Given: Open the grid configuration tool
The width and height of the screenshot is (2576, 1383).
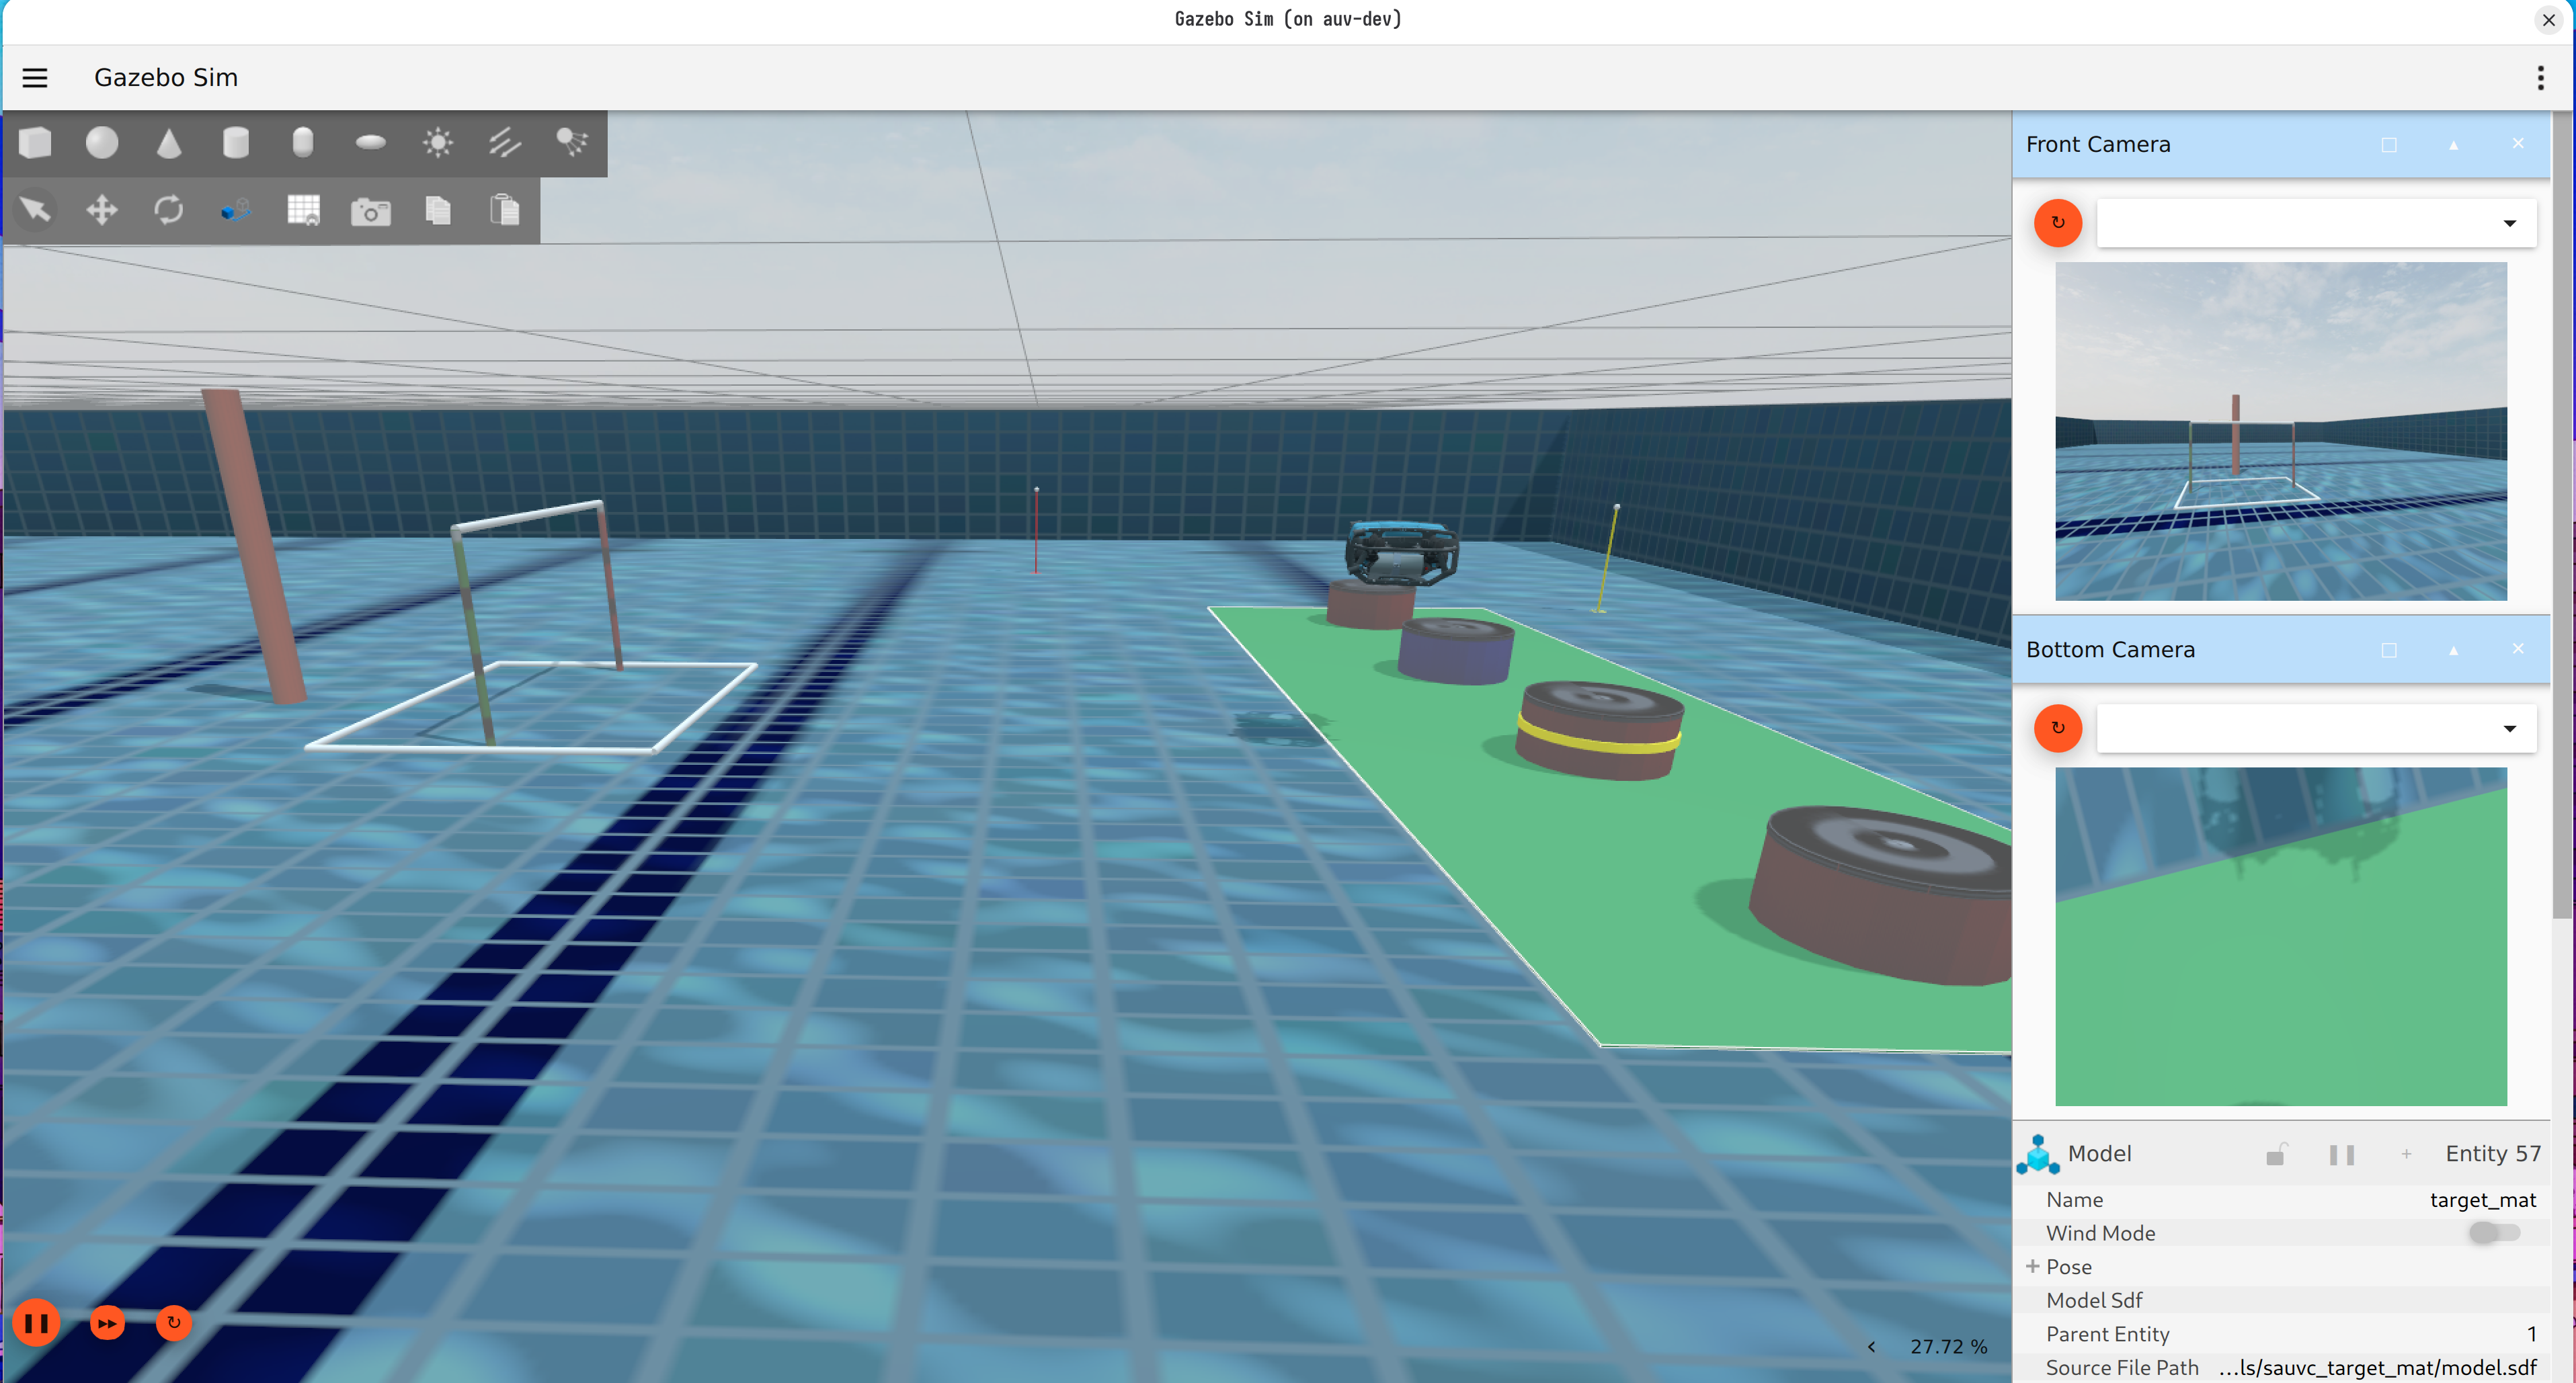Looking at the screenshot, I should coord(303,210).
